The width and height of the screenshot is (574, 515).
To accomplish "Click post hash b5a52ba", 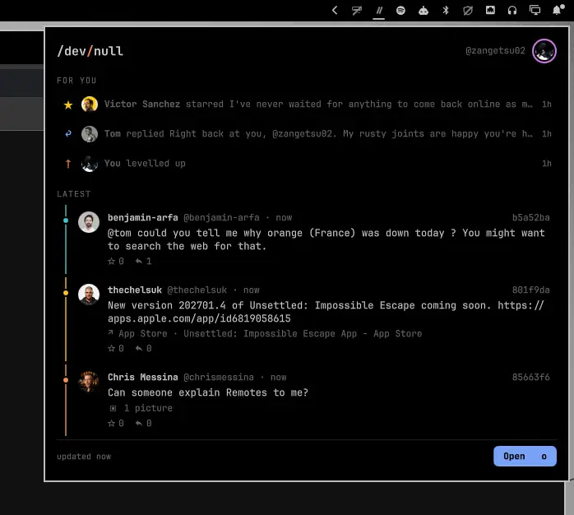I will 530,217.
